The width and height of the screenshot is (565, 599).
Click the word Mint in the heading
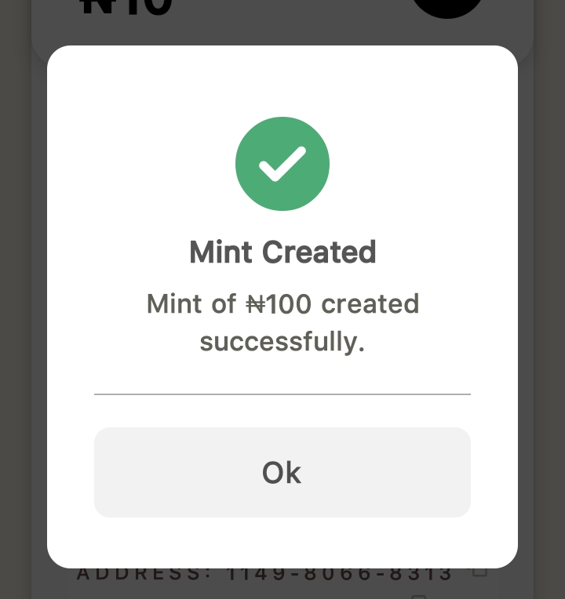click(x=221, y=252)
